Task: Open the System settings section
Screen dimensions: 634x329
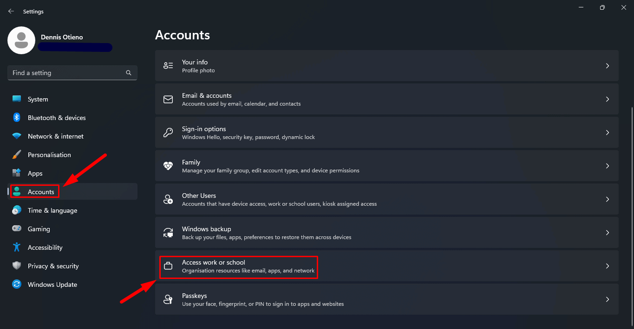Action: click(x=38, y=99)
